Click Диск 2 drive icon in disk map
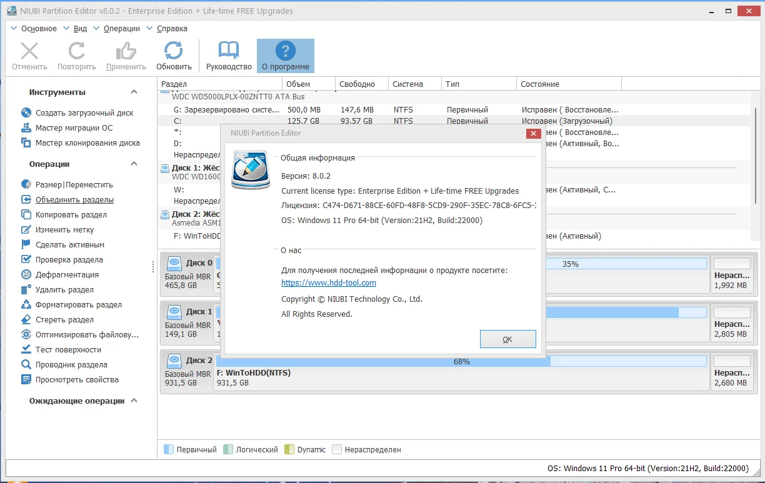The width and height of the screenshot is (765, 483). pos(174,361)
